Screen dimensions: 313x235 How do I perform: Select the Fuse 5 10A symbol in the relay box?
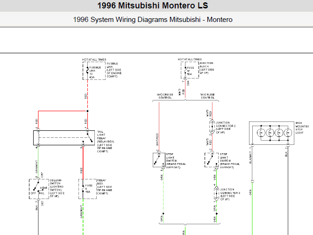click(83, 189)
